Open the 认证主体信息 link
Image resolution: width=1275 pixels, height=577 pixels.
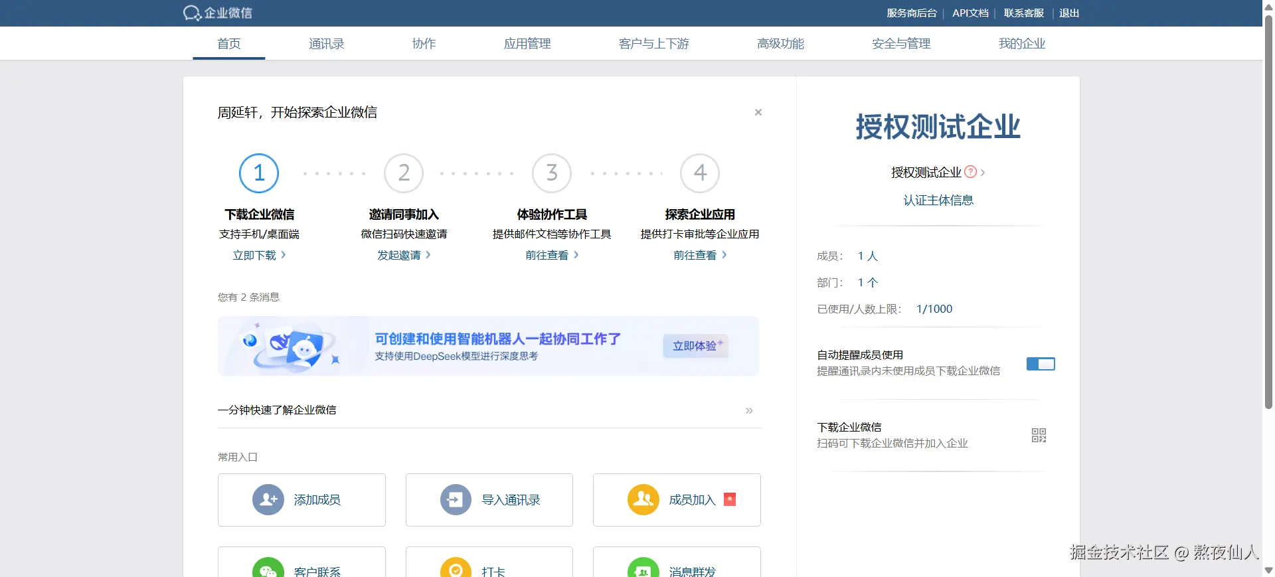click(x=938, y=201)
